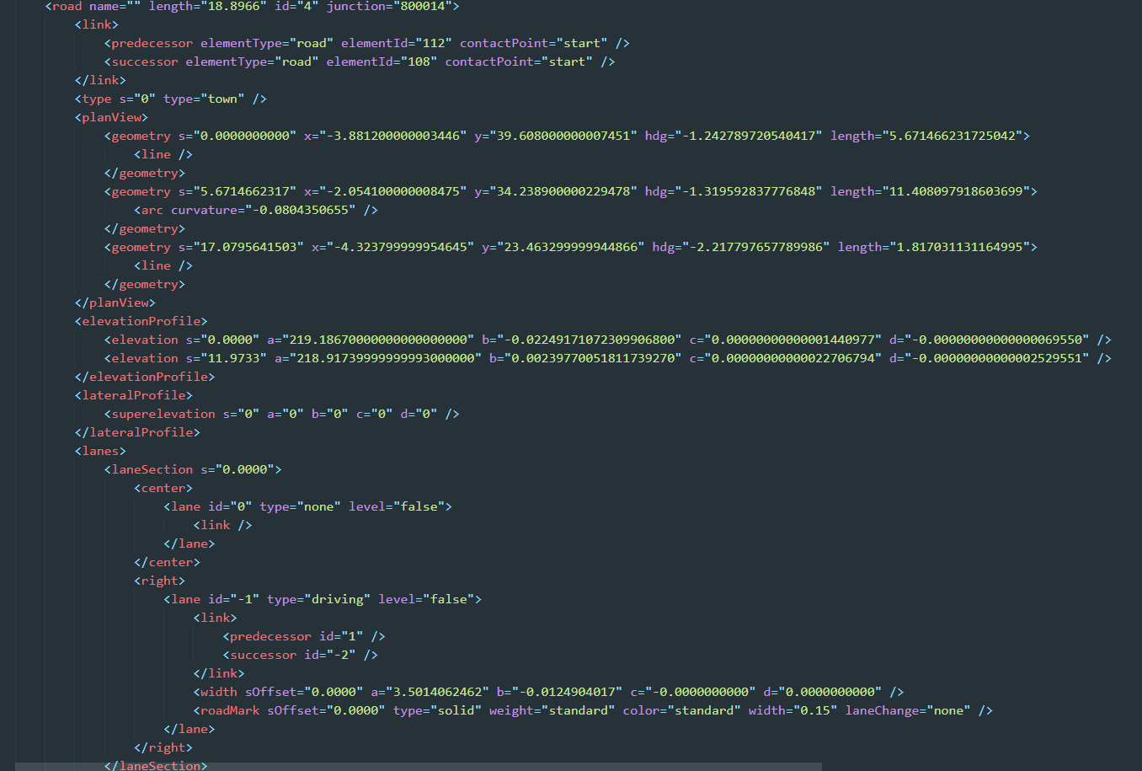Image resolution: width=1142 pixels, height=771 pixels.
Task: Click the geometry length "5.671466231725042"
Action: coord(953,136)
